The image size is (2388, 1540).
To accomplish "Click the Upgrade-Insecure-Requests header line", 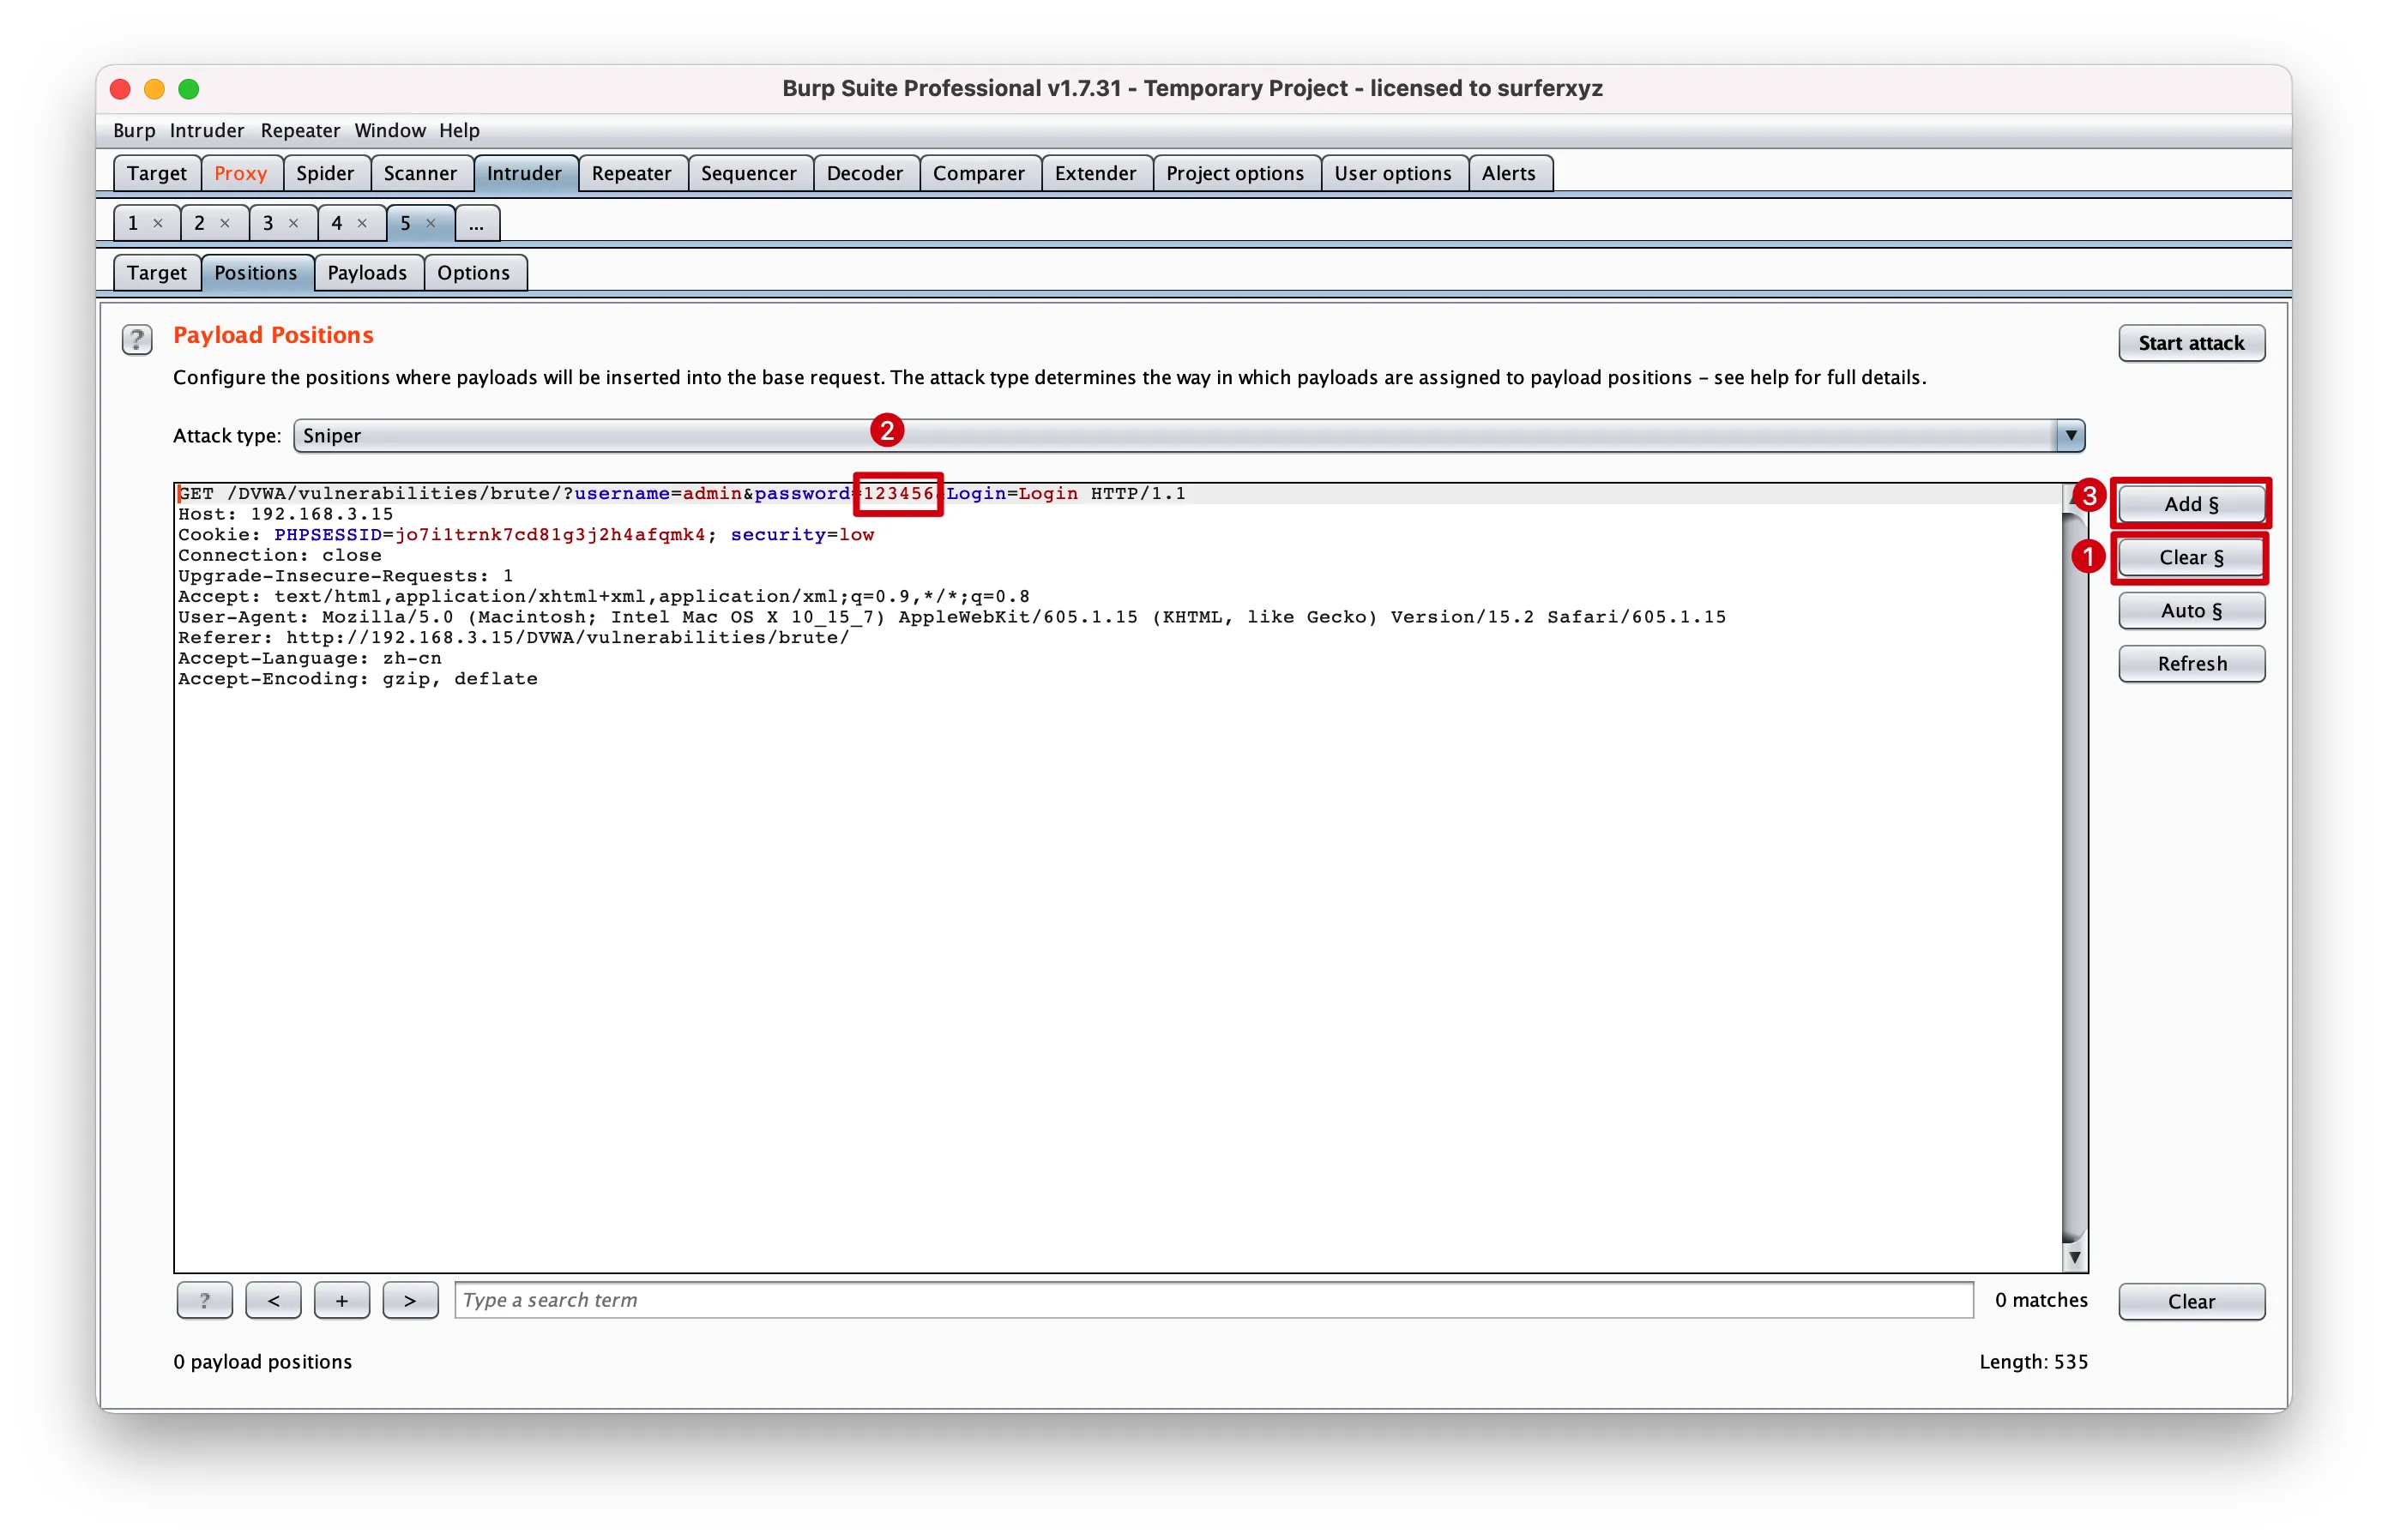I will [347, 576].
